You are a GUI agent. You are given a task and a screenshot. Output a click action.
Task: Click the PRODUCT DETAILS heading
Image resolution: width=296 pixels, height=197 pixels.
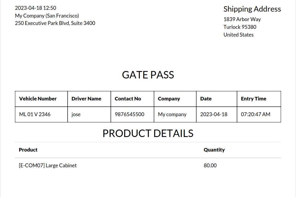[148, 133]
